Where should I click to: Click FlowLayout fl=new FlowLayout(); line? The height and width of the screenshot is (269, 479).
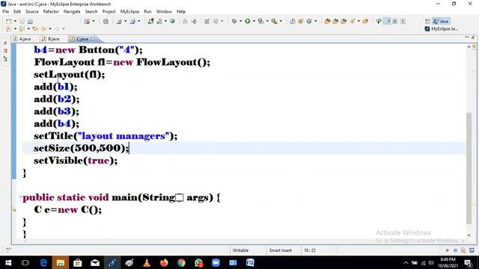[122, 62]
